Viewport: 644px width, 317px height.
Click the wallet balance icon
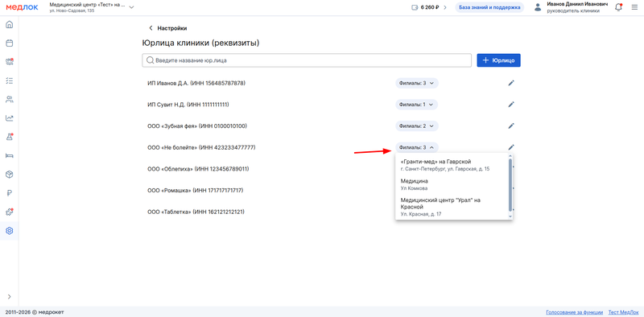(x=414, y=7)
